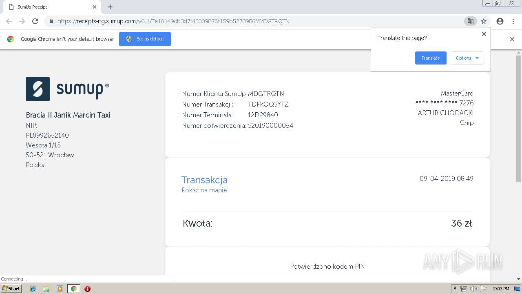The width and height of the screenshot is (522, 294).
Task: Select the SumUp Receipt tab
Action: 52,7
